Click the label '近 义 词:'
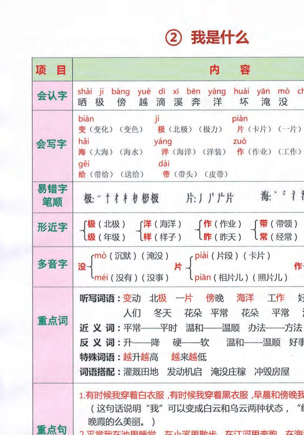Viewport: 304px width, 435px height. (x=100, y=328)
